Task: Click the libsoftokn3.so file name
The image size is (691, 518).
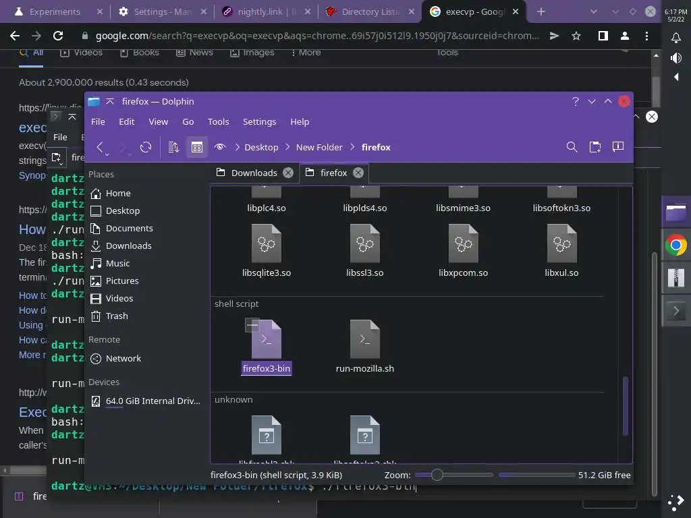Action: coord(561,208)
